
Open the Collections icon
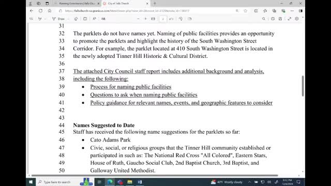(274, 11)
